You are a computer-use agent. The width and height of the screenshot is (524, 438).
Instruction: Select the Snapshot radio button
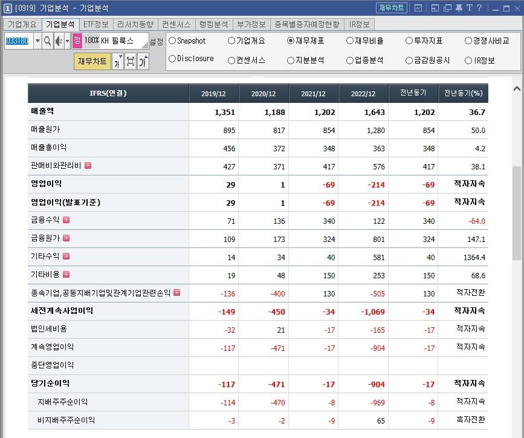click(x=172, y=41)
